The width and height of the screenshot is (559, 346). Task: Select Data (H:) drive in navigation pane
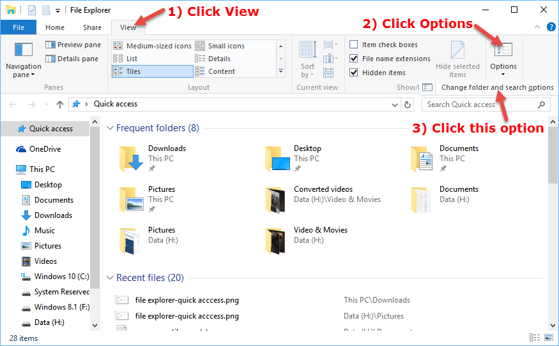43,322
